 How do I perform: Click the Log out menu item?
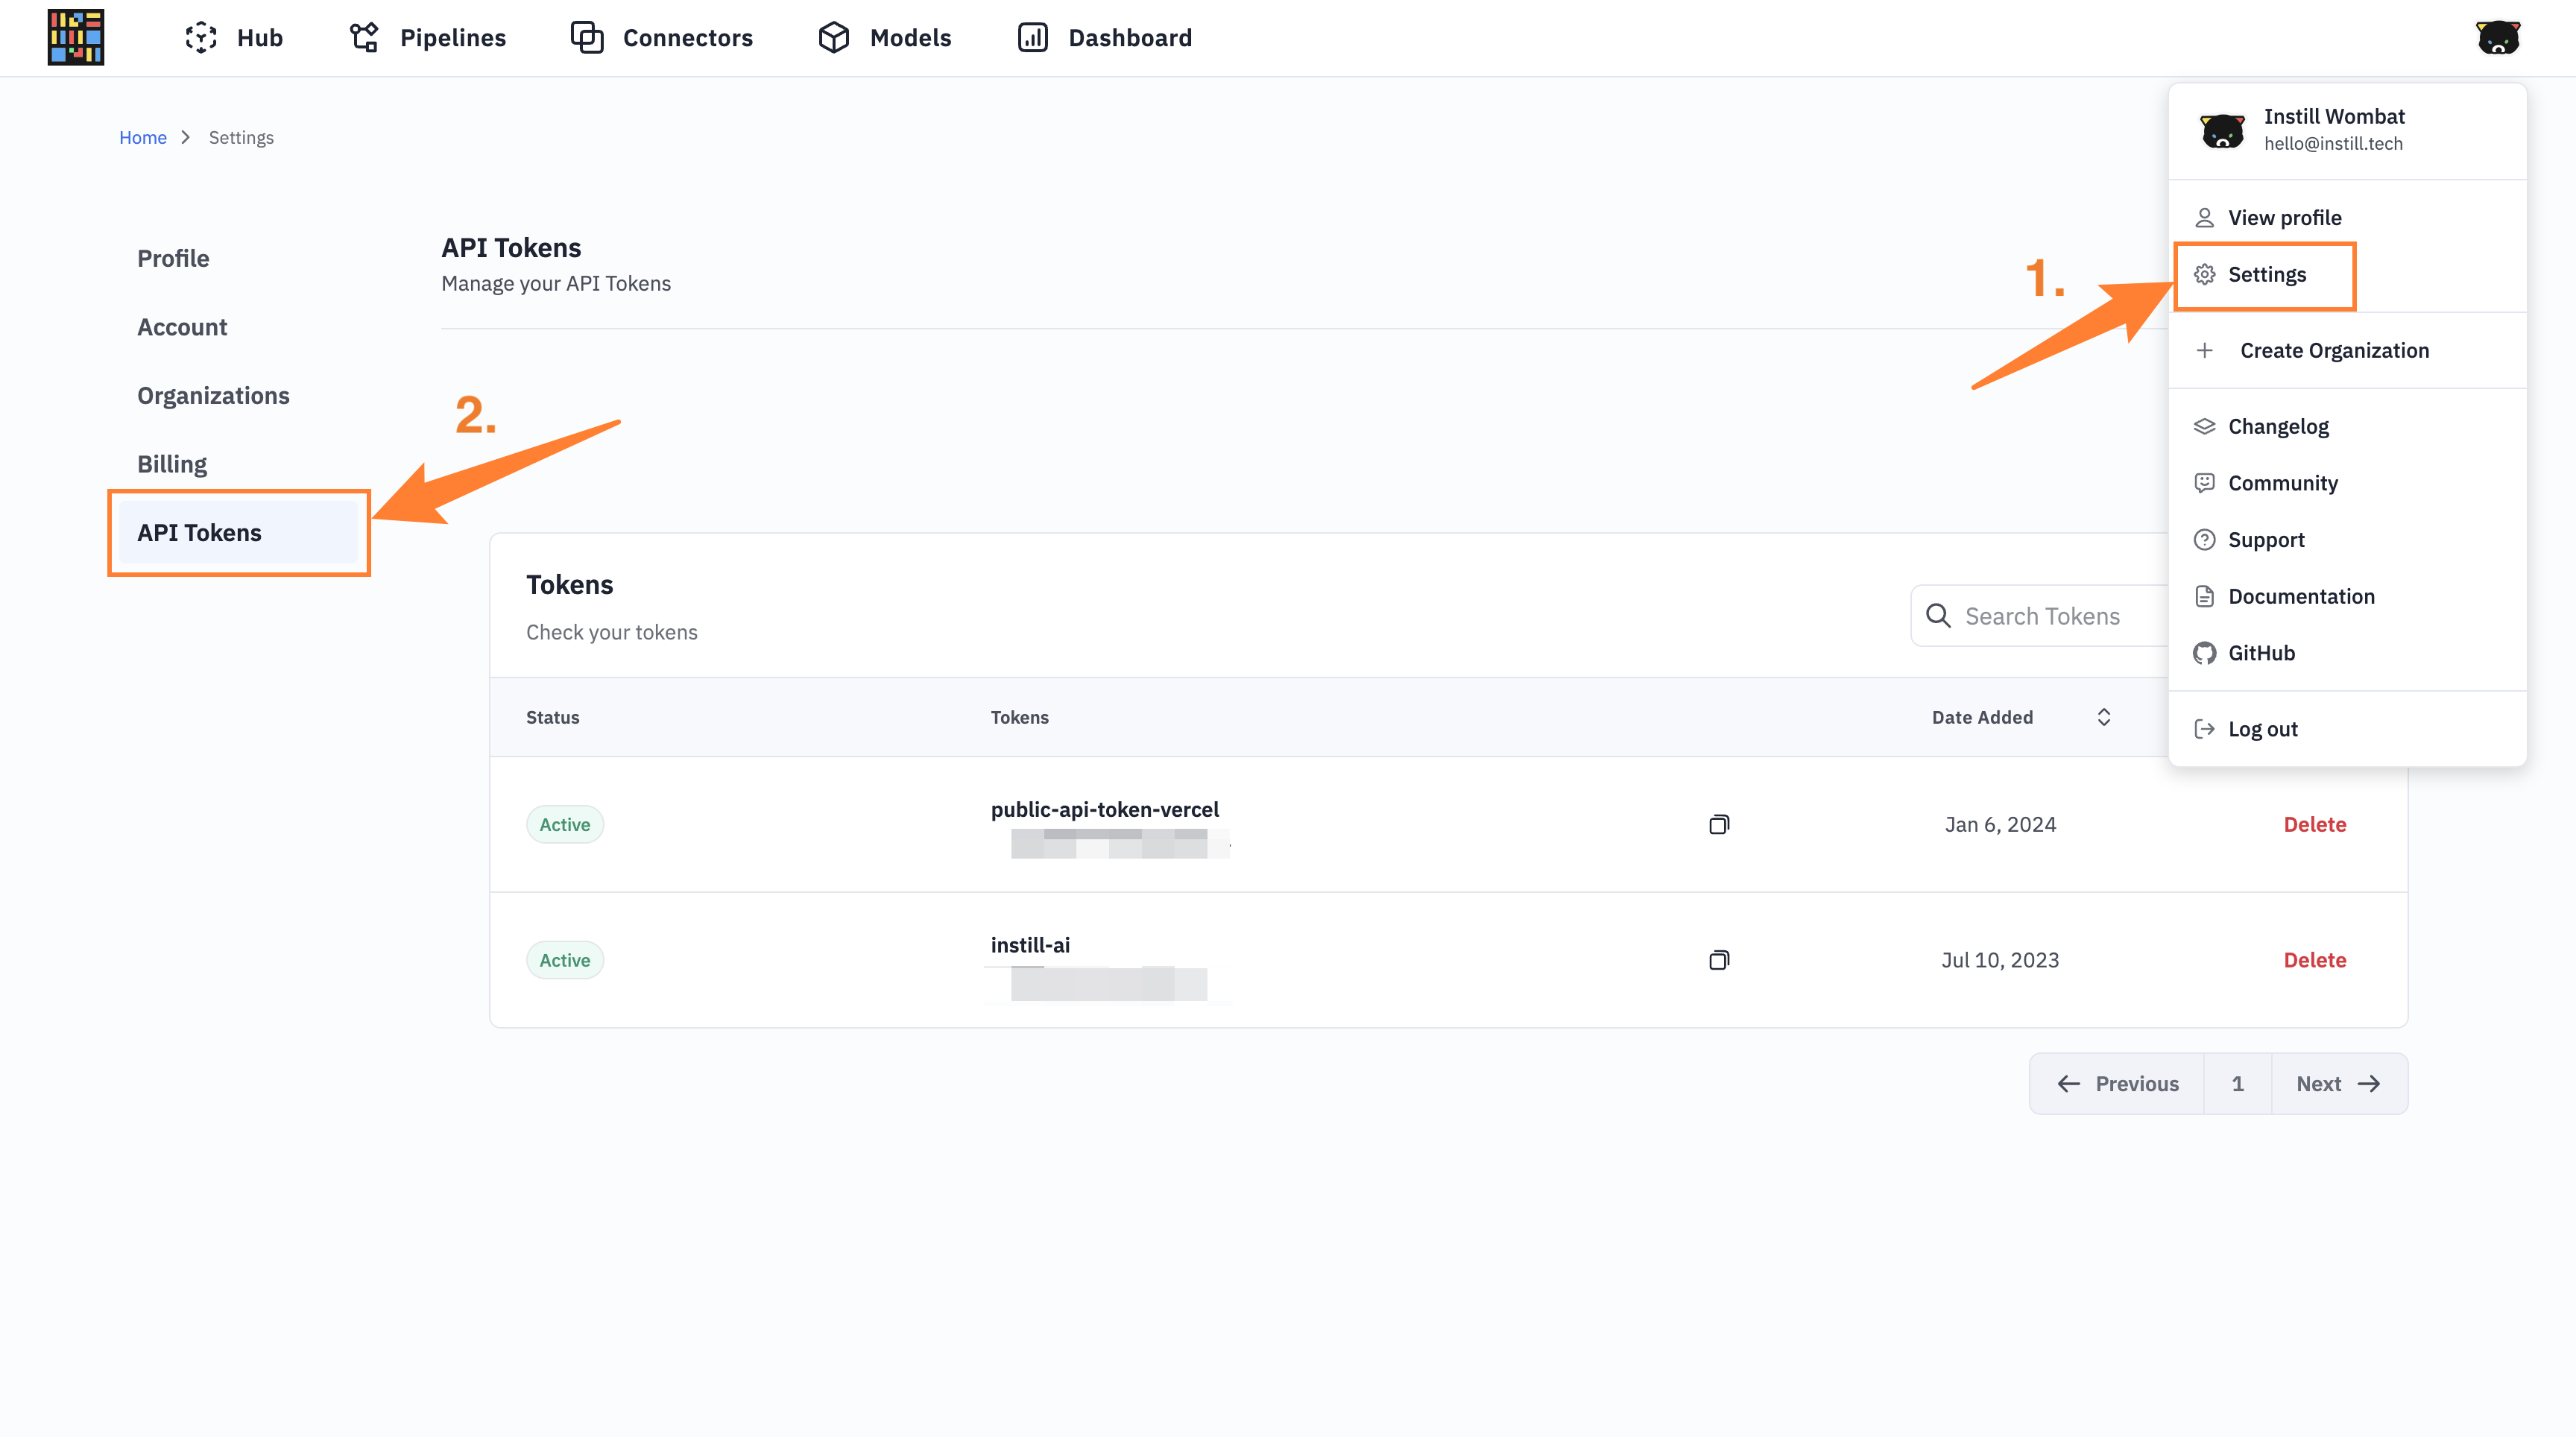2263,729
